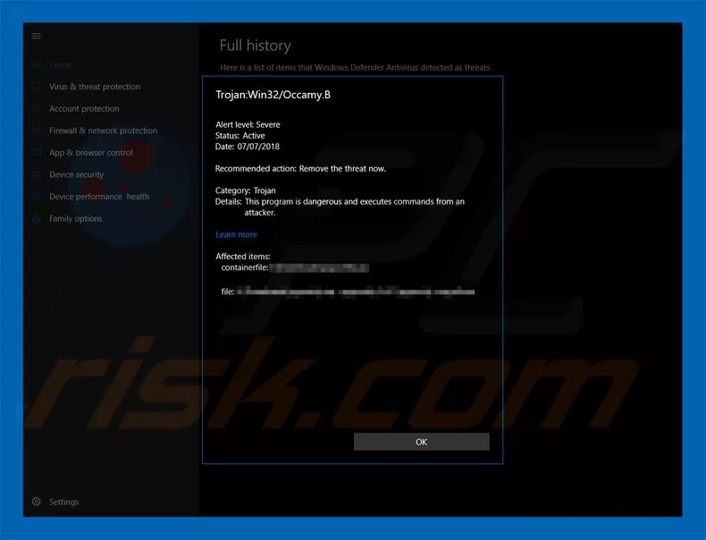Click the App & browser control icon
The image size is (706, 540).
[x=36, y=153]
